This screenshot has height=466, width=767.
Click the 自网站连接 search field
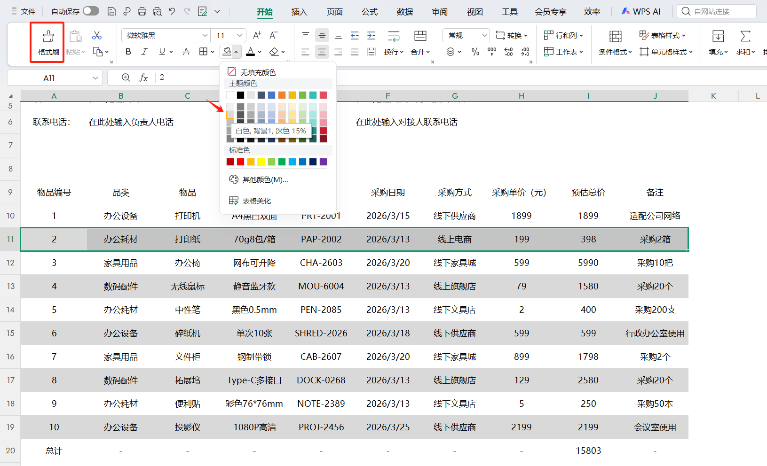tap(717, 11)
